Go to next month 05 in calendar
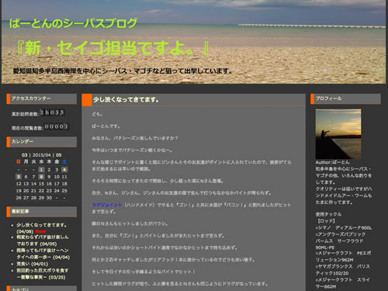 59,155
